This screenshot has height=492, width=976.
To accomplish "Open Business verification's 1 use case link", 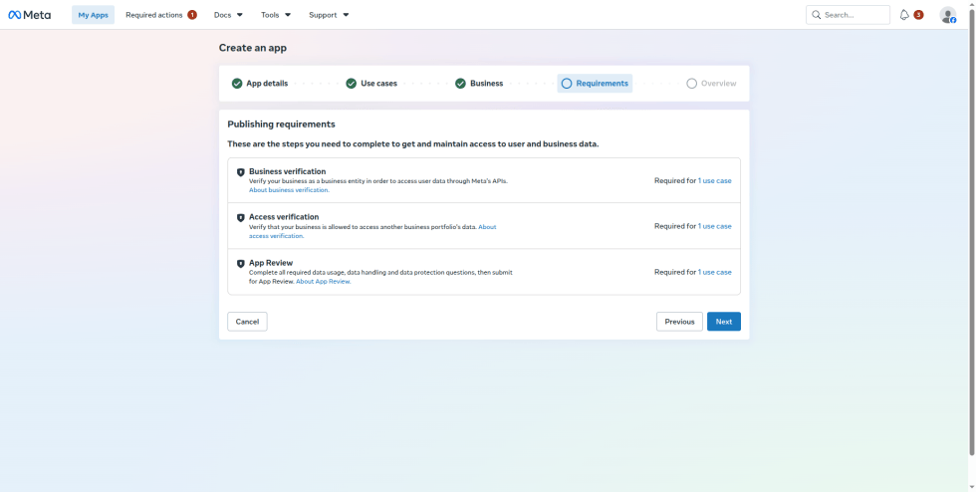I will (x=715, y=180).
